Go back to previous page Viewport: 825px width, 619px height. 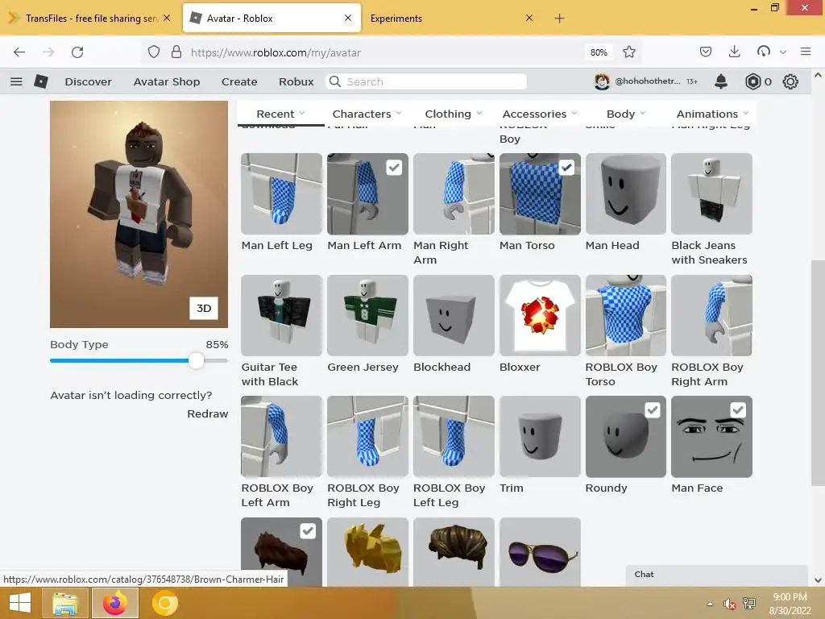[x=19, y=52]
